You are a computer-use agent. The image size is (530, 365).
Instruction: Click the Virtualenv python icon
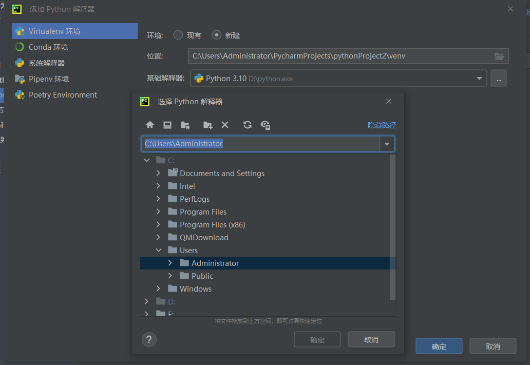pos(20,31)
